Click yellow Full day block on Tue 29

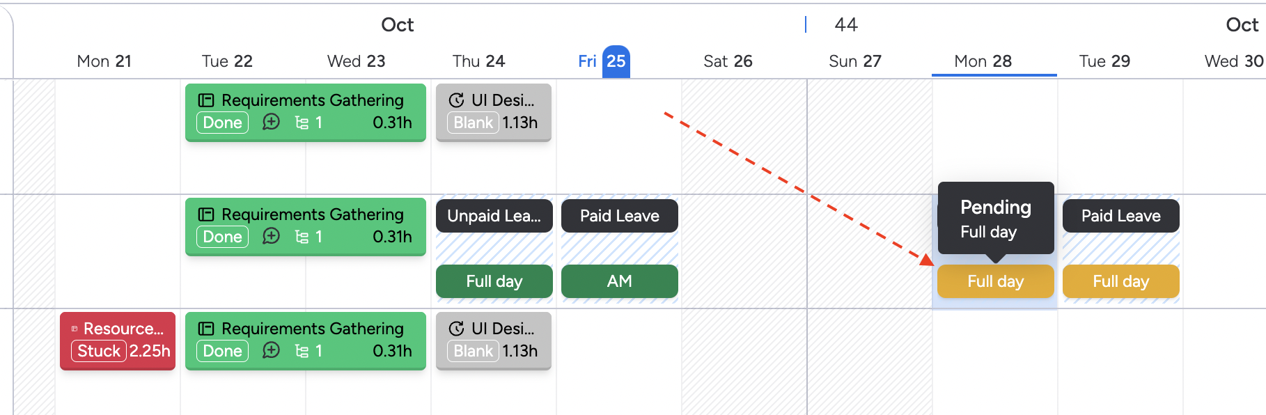pos(1120,281)
